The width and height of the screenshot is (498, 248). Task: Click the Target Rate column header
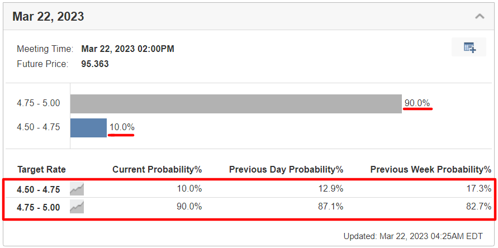point(41,170)
